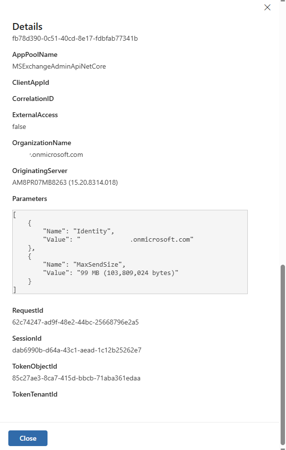
Task: Click the TokenTenantId label
Action: click(x=34, y=394)
